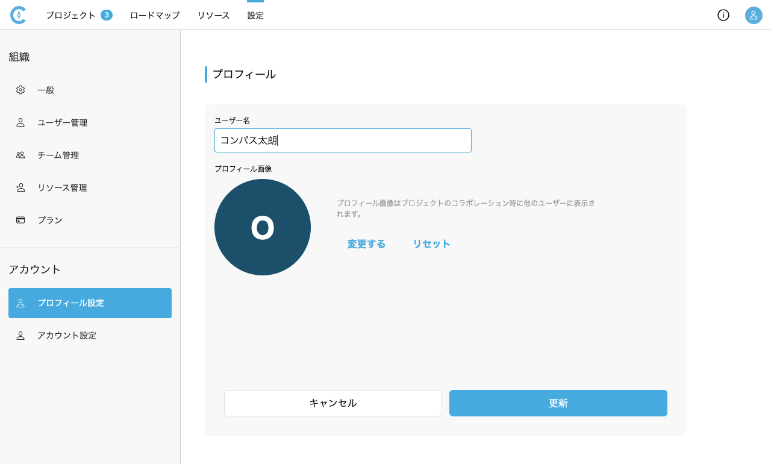Go to the リソース tab
The height and width of the screenshot is (464, 771).
(213, 15)
